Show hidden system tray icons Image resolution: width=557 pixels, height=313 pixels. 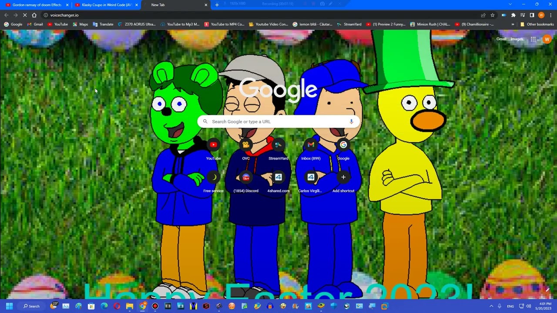click(491, 306)
